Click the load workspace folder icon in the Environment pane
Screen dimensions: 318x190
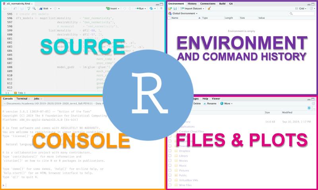click(x=170, y=8)
